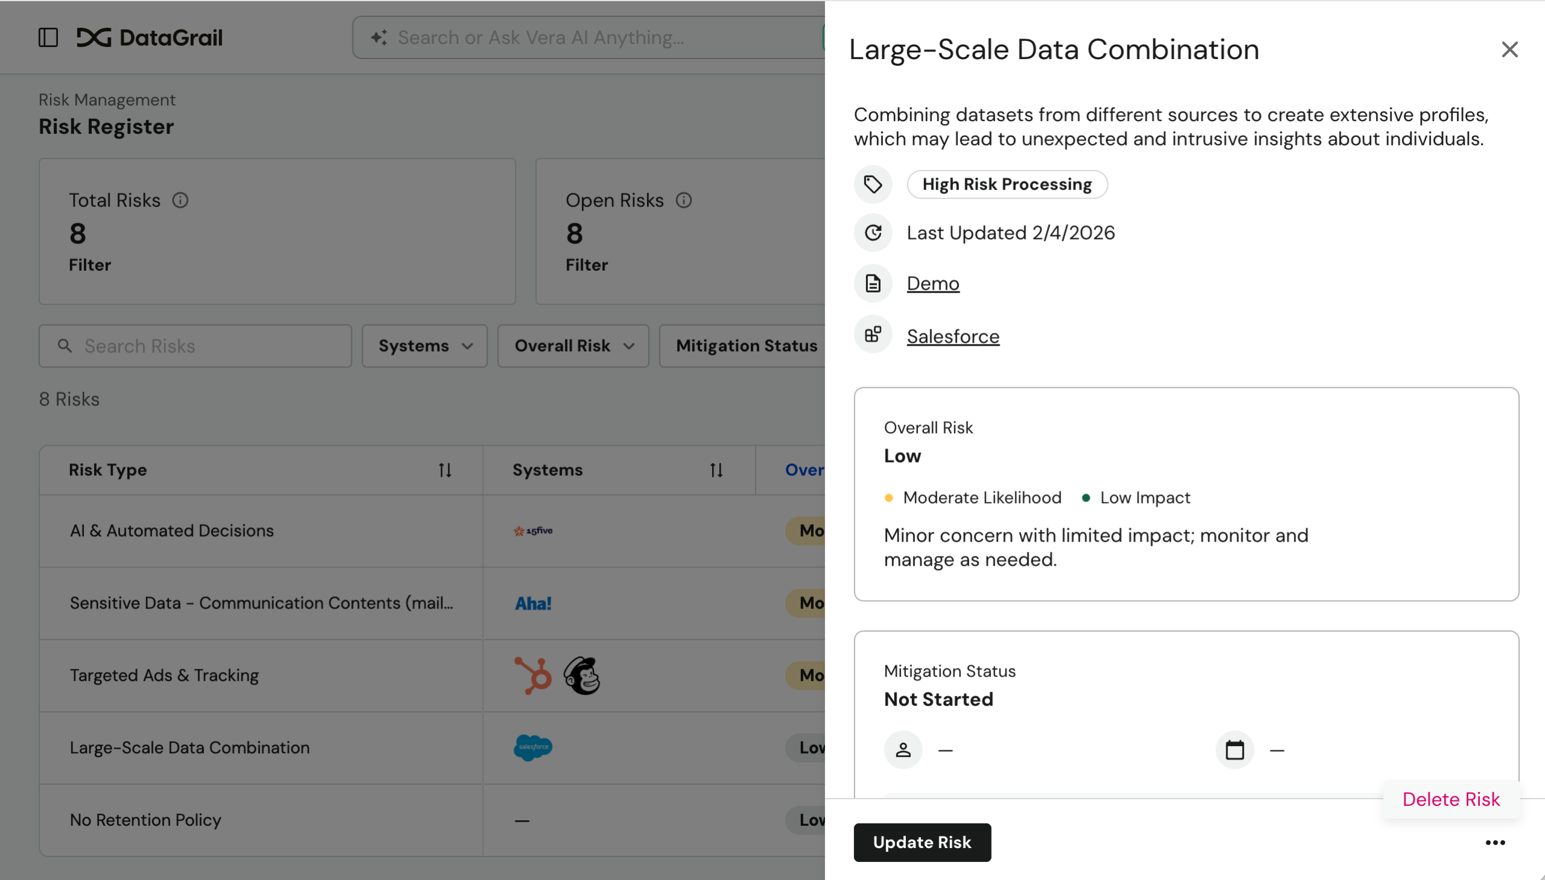Click the Open Risks info icon
This screenshot has height=880, width=1545.
point(684,200)
